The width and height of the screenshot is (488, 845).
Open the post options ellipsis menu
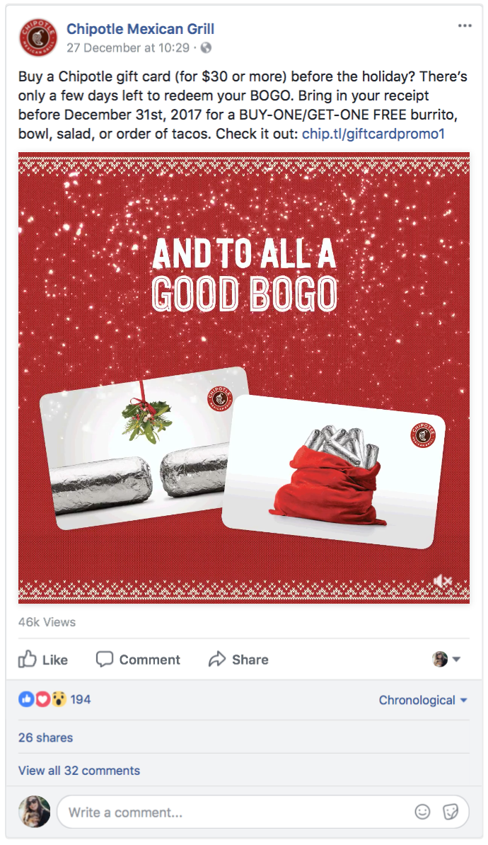(x=464, y=26)
